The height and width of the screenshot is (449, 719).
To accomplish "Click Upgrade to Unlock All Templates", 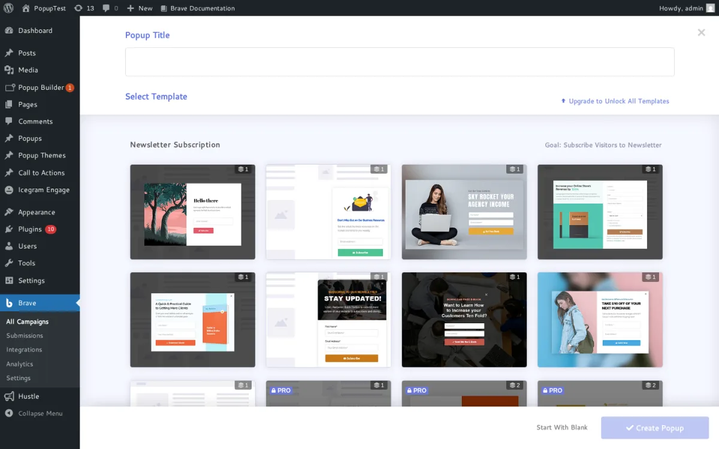I will click(615, 101).
